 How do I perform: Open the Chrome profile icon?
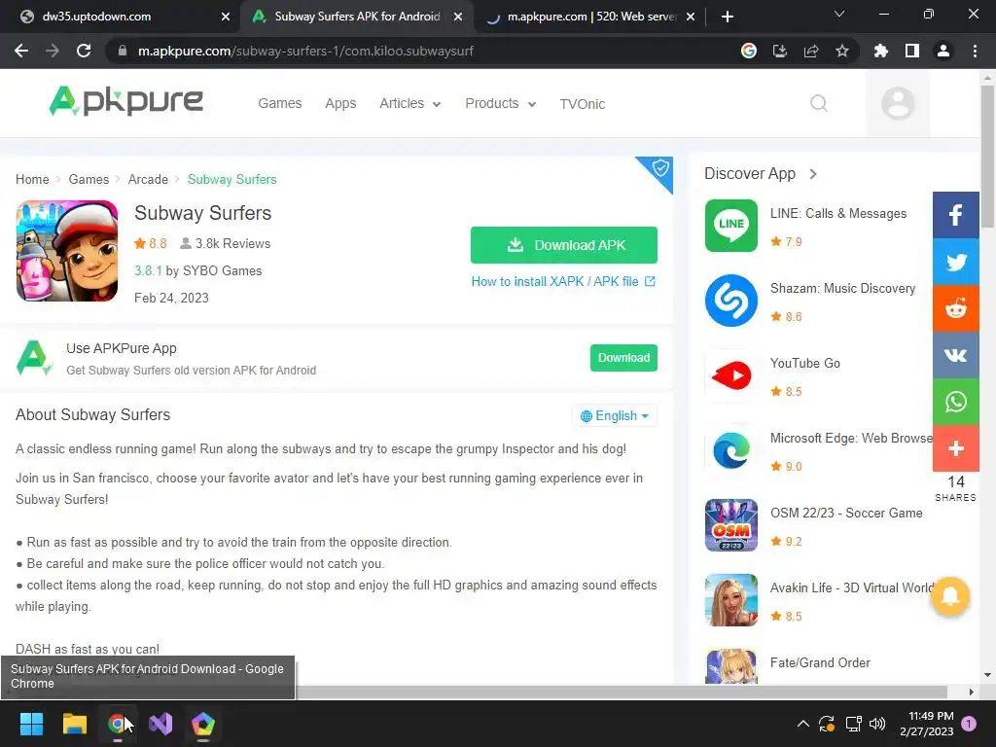pyautogui.click(x=943, y=51)
